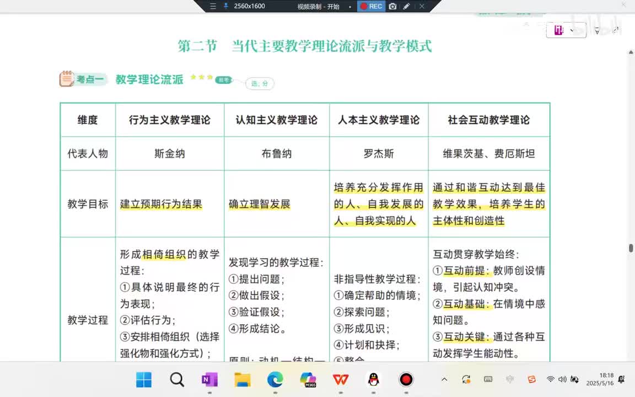Open the Windows Start menu
The image size is (635, 397).
click(x=144, y=379)
